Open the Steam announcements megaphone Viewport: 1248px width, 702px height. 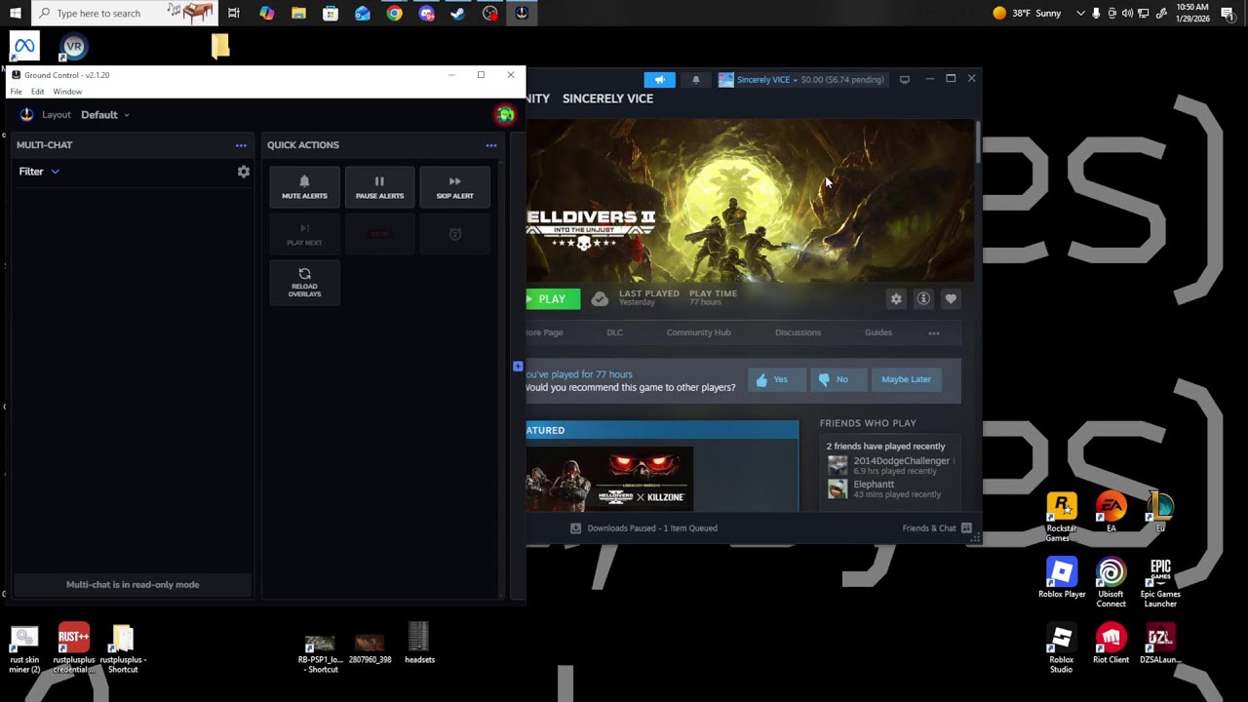659,79
